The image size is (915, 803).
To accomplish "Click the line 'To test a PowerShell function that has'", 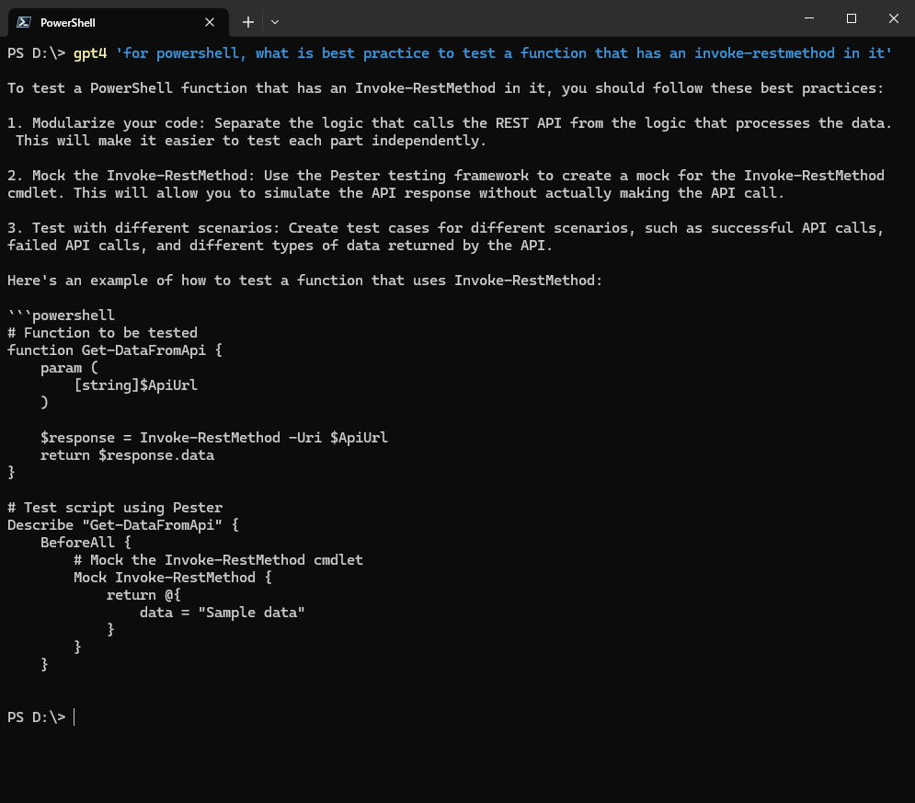I will (446, 88).
